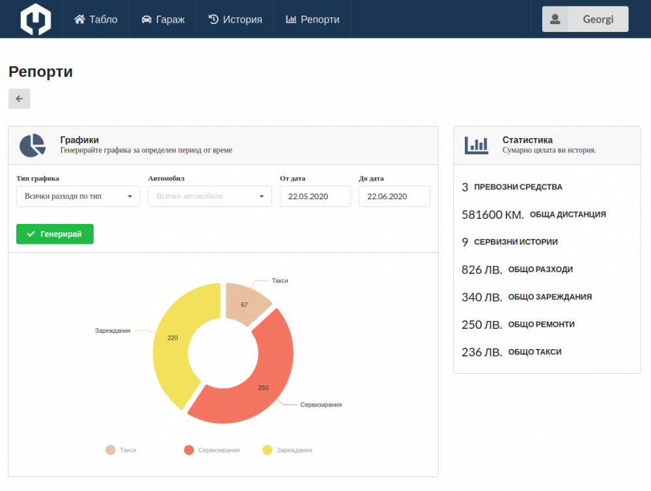Image resolution: width=651 pixels, height=491 pixels.
Task: Click the bar chart icon beside Статистика
Action: coord(477,145)
